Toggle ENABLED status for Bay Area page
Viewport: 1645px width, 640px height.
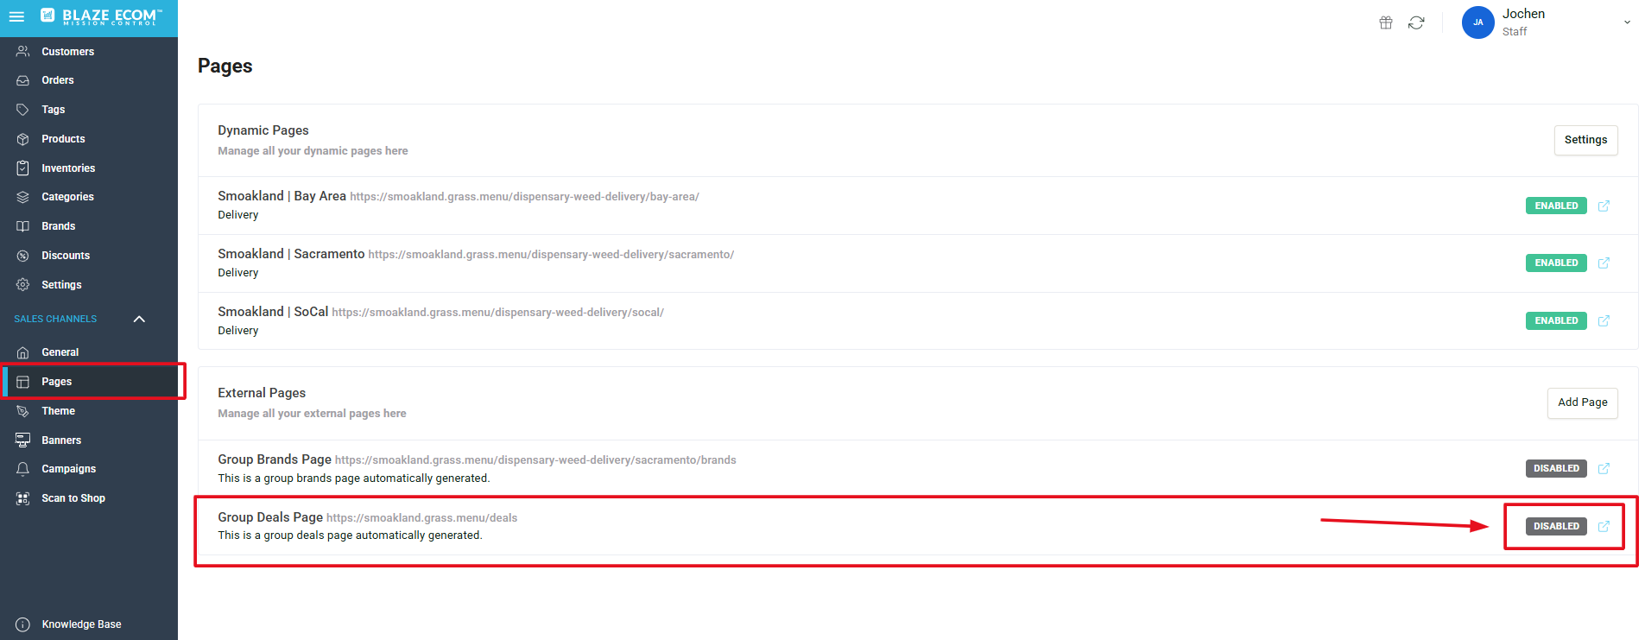coord(1556,206)
